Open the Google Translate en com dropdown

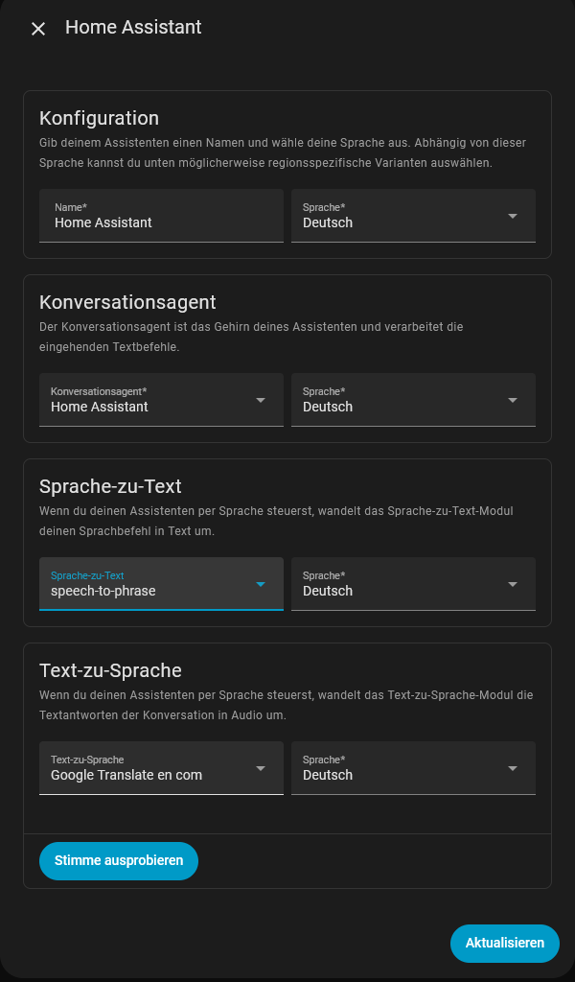[x=161, y=768]
